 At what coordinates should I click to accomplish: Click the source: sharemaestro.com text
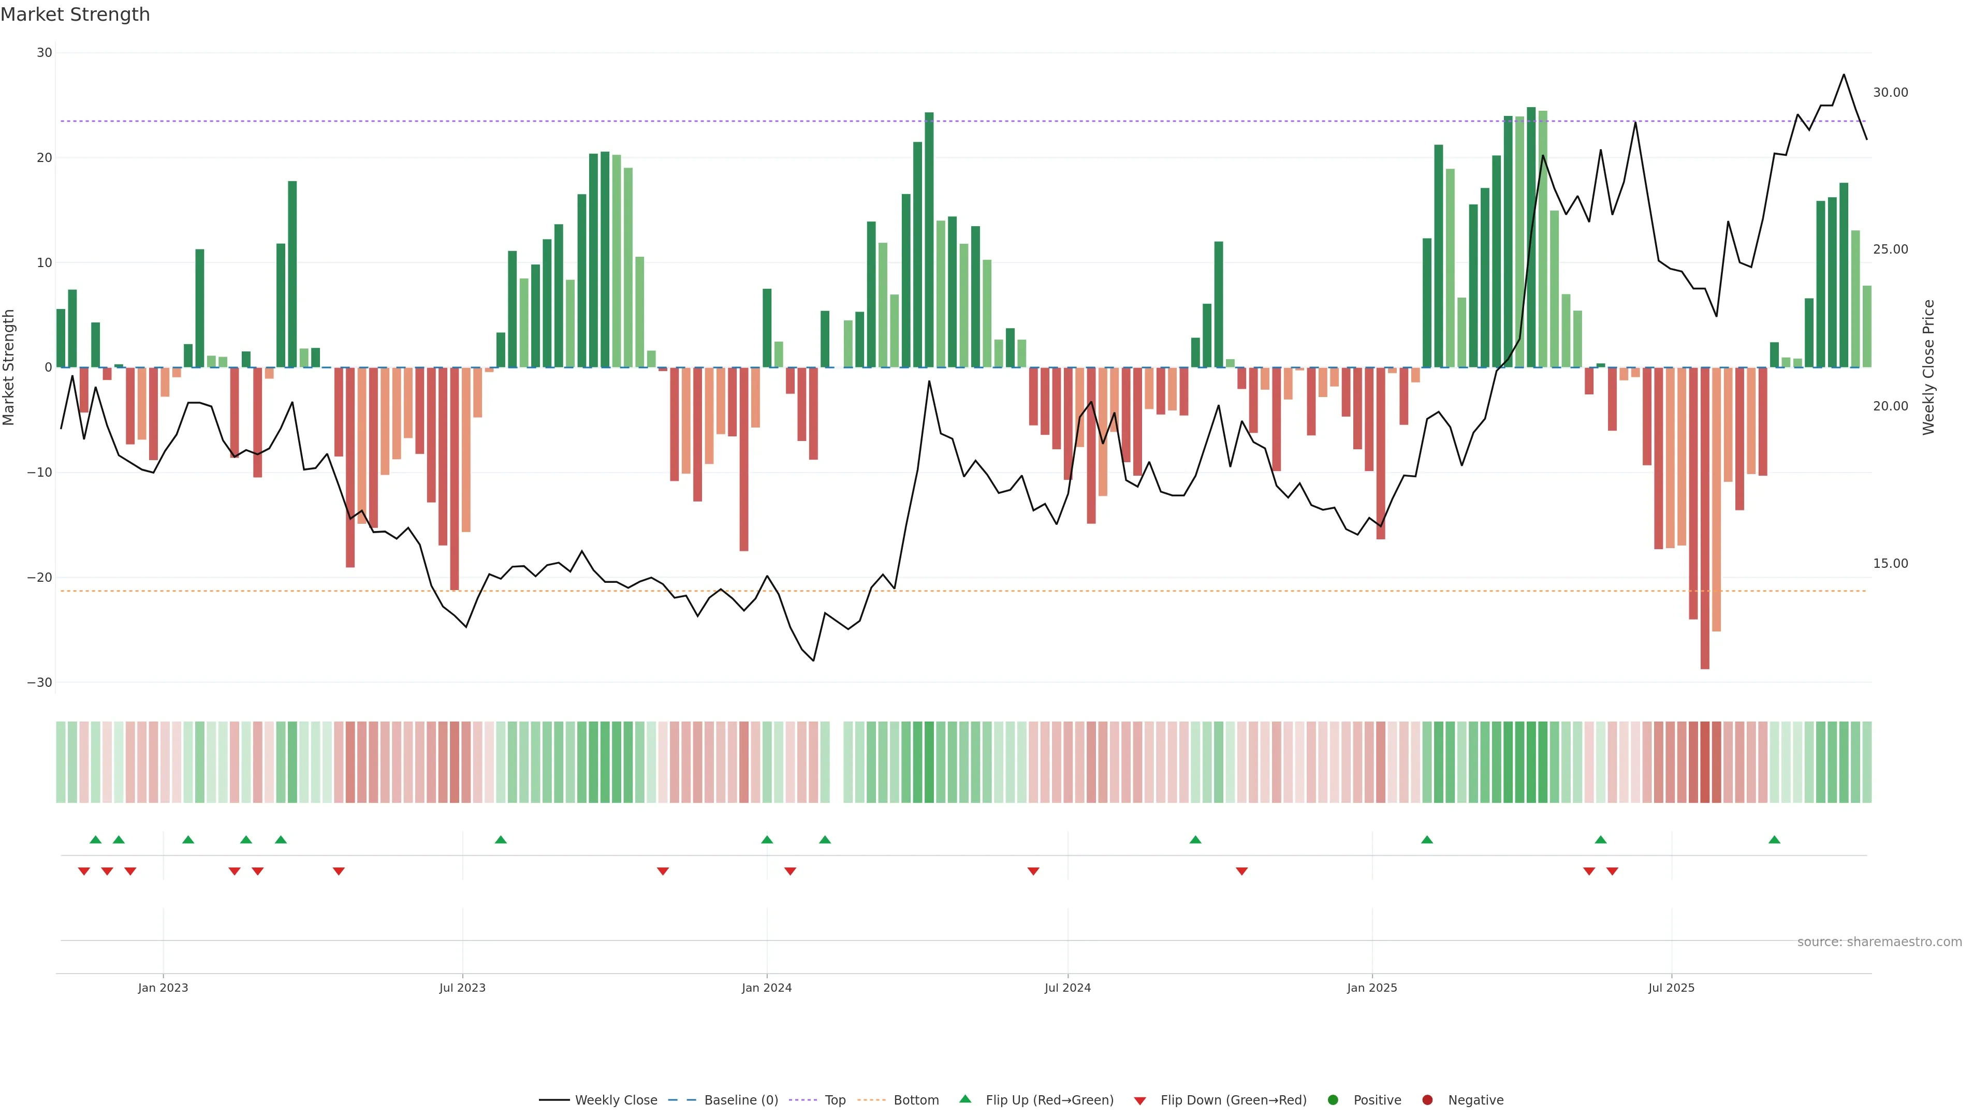(1879, 942)
